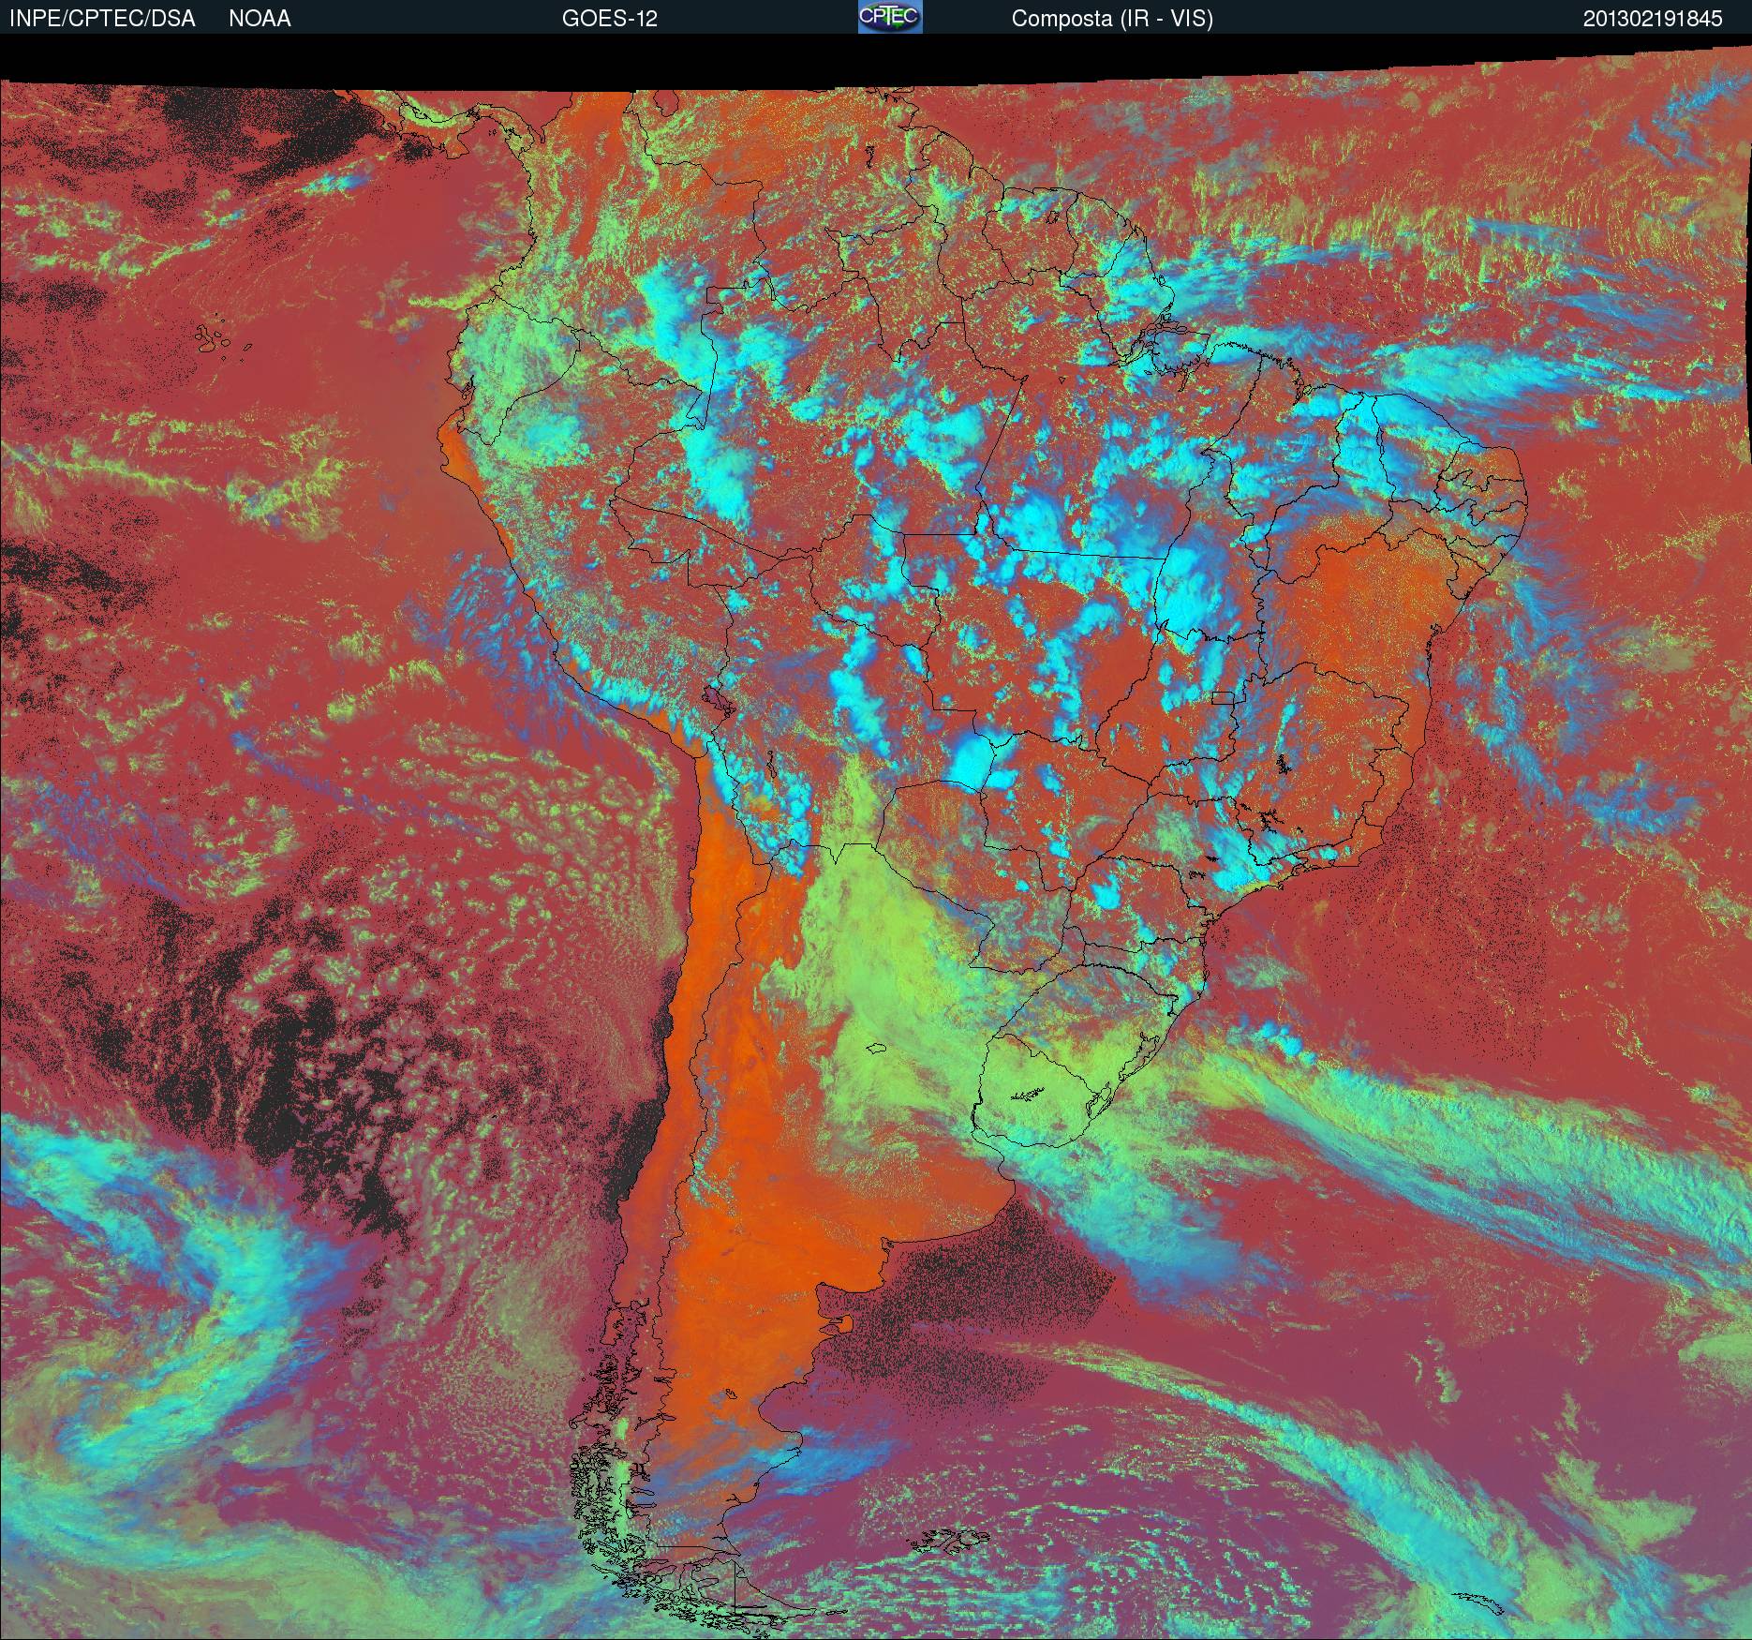Select the 201302191845 timestamp
The width and height of the screenshot is (1752, 1640).
[1653, 19]
